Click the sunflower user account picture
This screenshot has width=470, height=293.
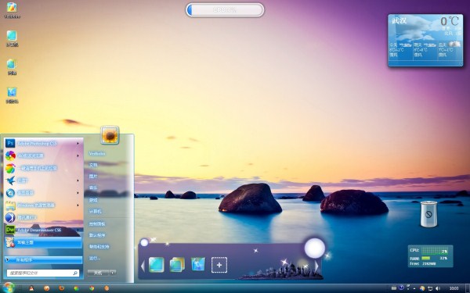point(110,136)
